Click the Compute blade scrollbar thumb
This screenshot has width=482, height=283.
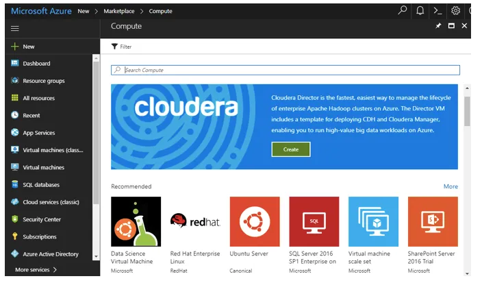(x=467, y=112)
